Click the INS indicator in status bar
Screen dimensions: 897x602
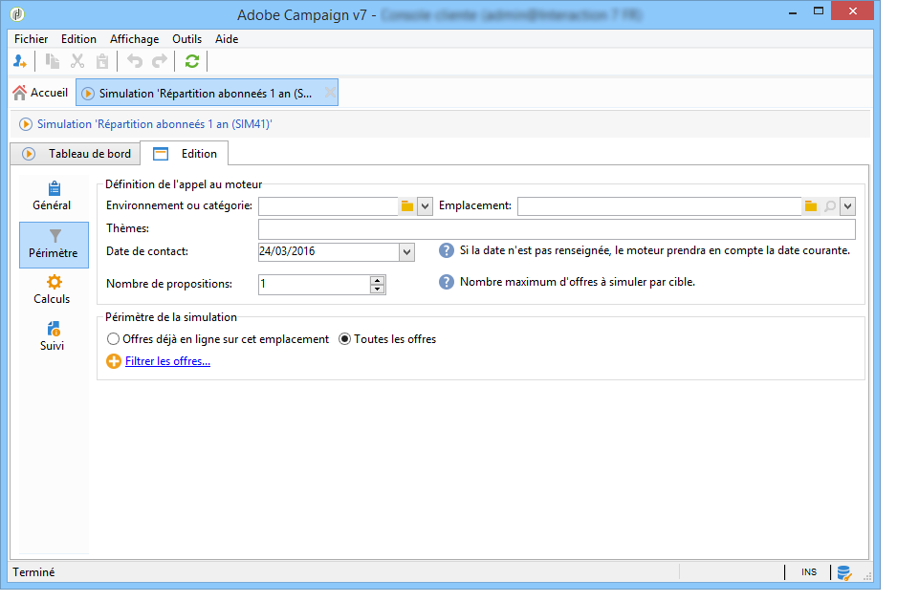[x=809, y=572]
